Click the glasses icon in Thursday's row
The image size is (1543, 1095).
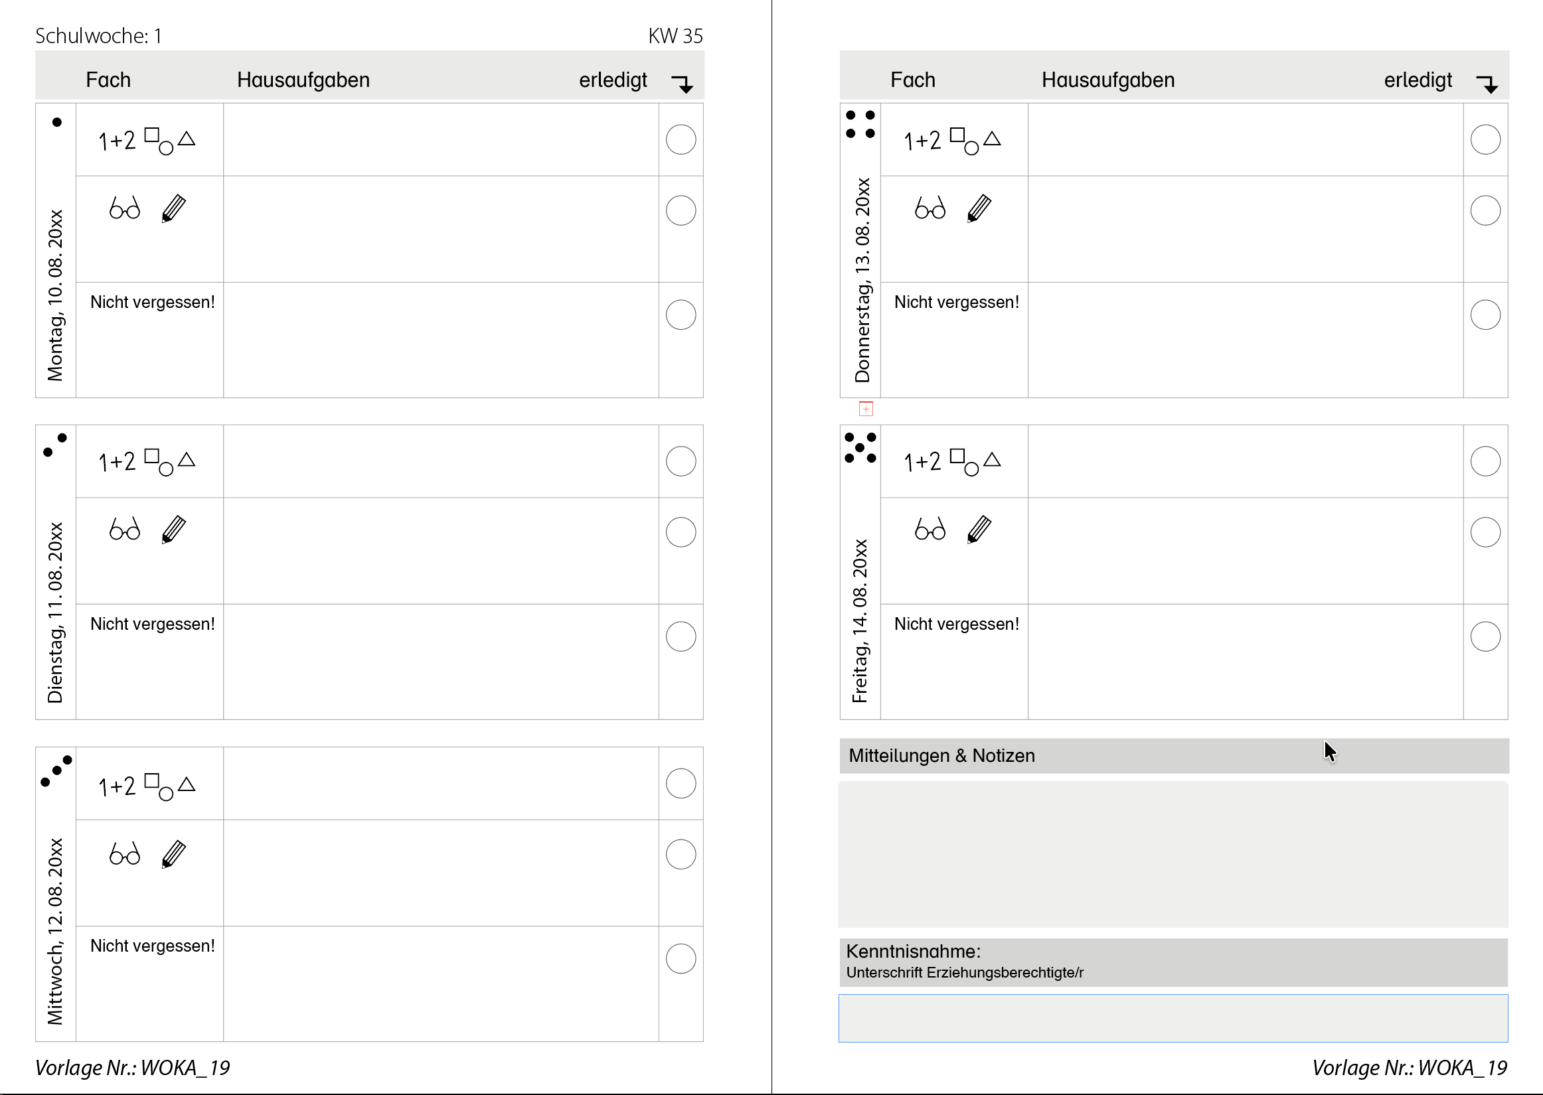930,208
